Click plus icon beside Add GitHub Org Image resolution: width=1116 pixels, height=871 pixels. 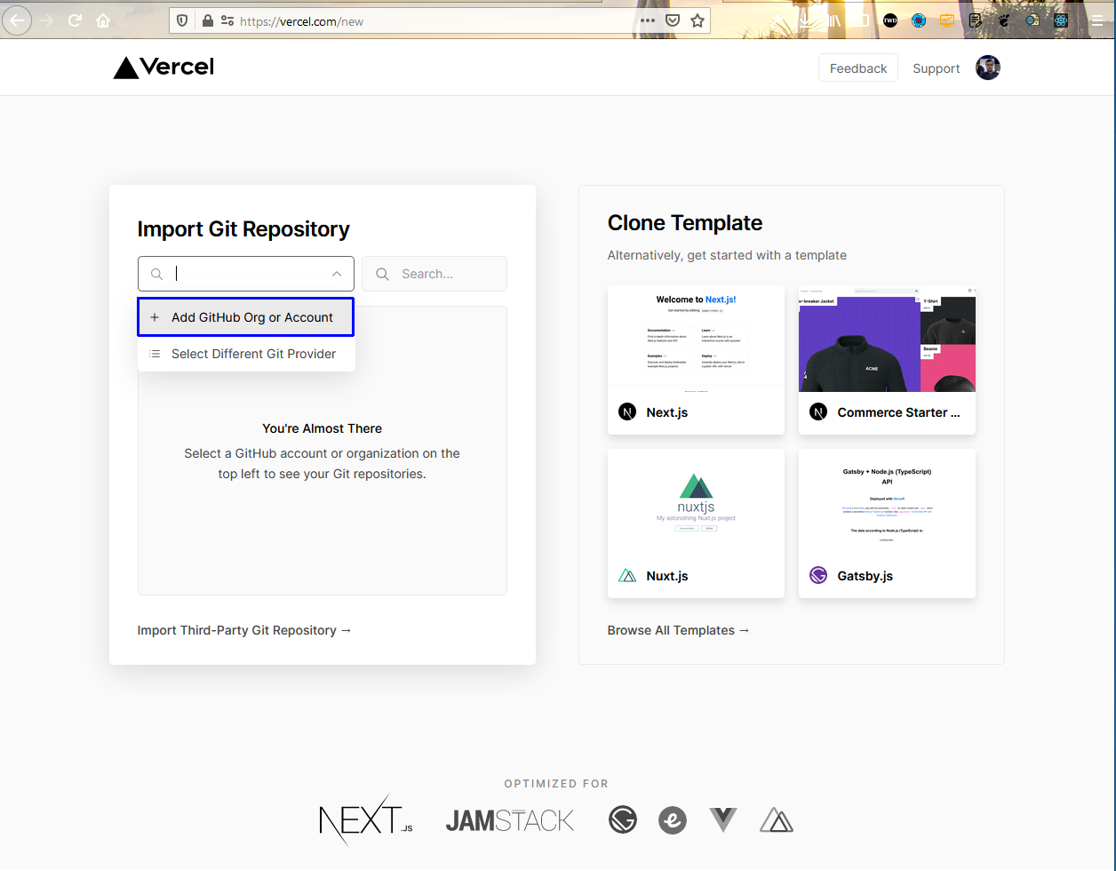coord(155,317)
